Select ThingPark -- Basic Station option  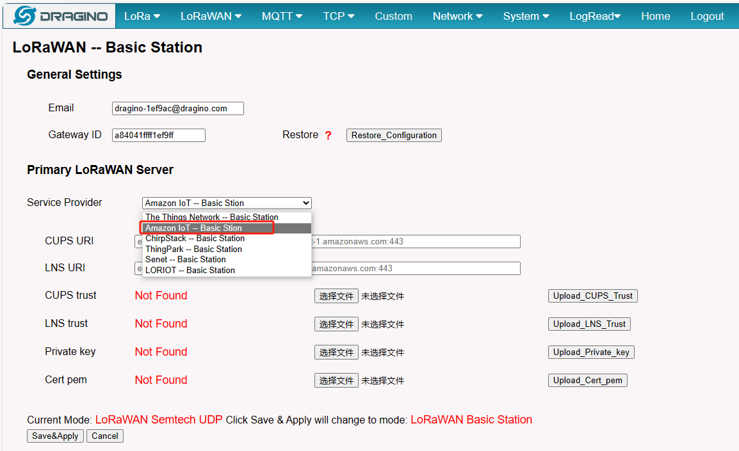pos(227,249)
